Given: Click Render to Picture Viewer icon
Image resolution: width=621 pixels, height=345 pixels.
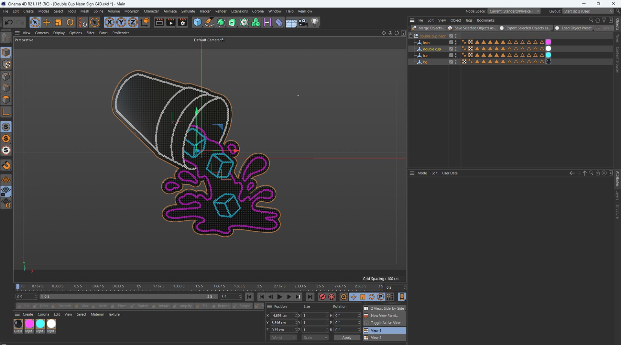Looking at the screenshot, I should [x=171, y=22].
